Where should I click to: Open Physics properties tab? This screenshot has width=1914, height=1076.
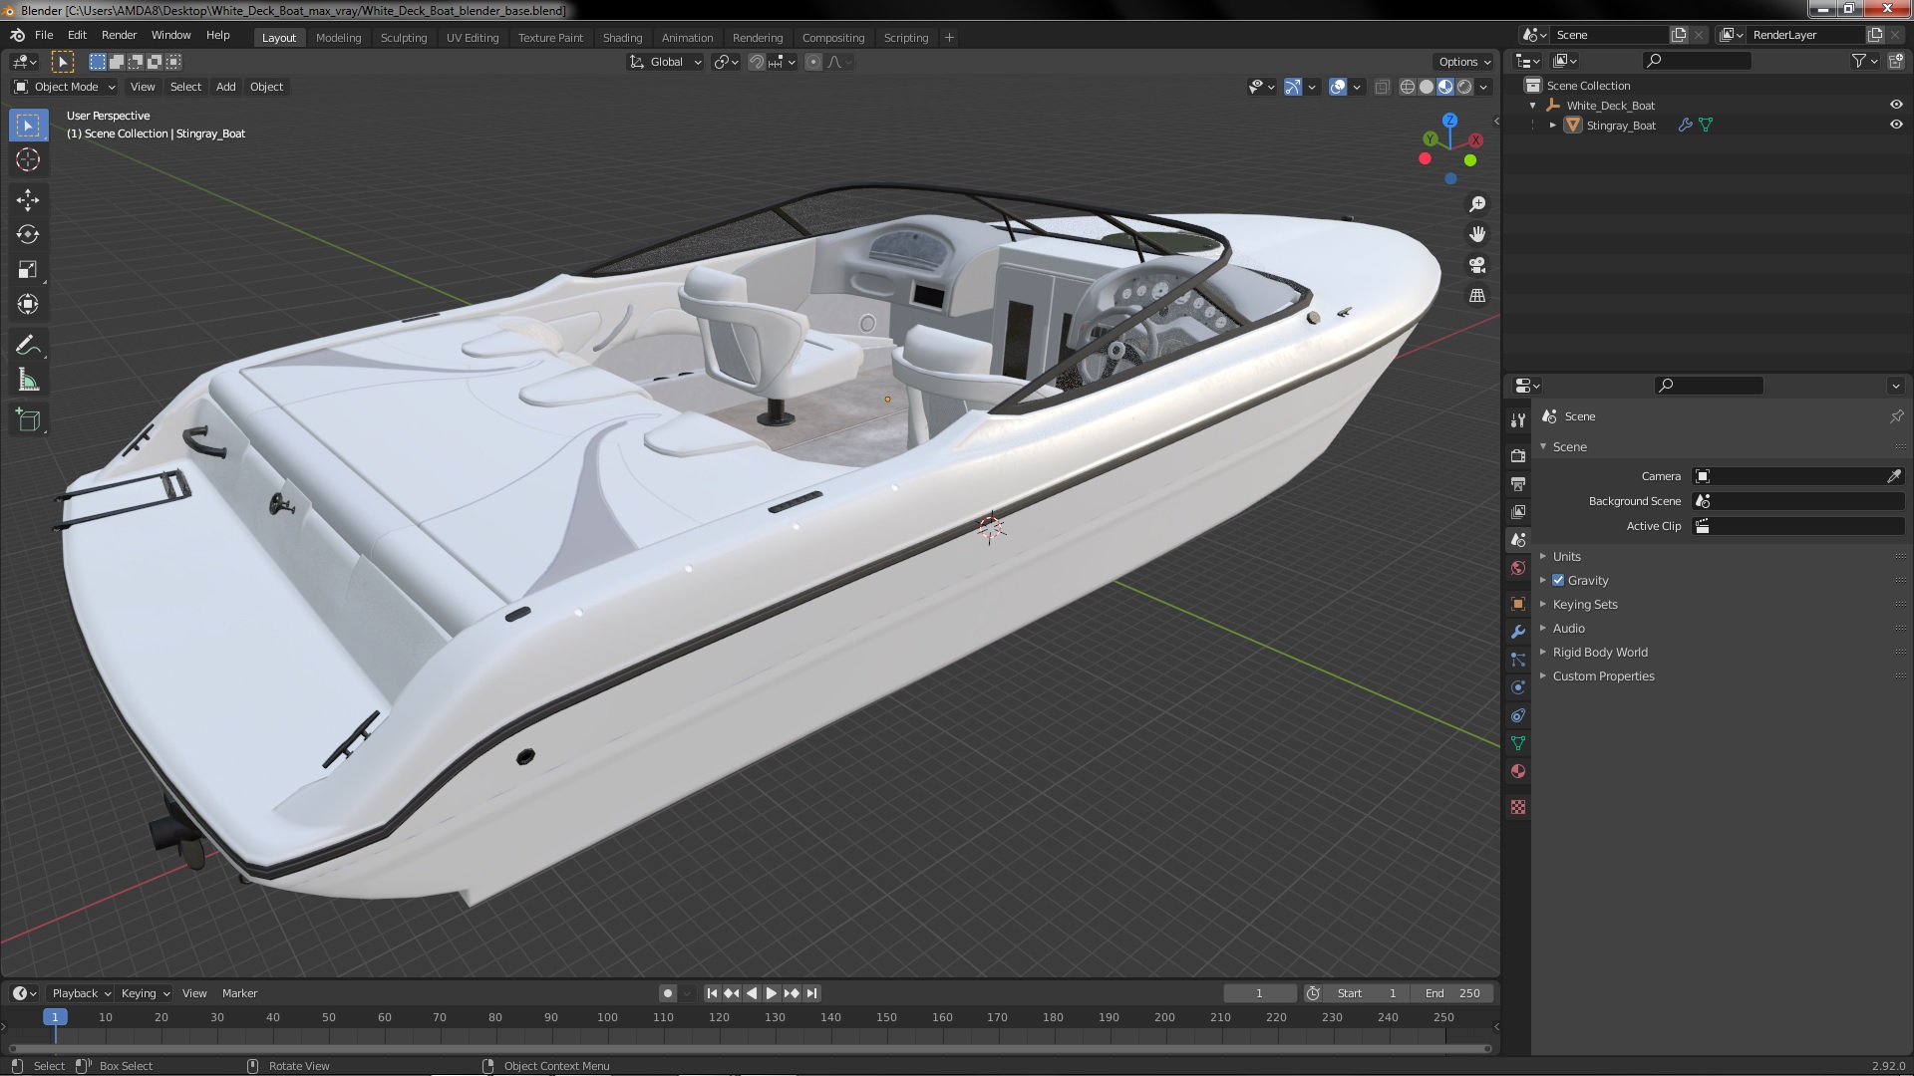(x=1518, y=687)
